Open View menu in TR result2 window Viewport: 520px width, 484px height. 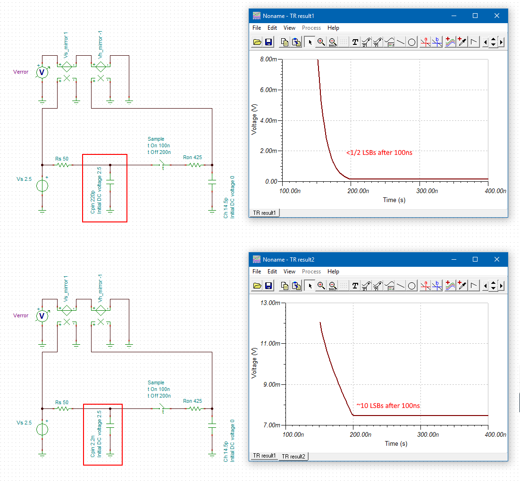[289, 272]
